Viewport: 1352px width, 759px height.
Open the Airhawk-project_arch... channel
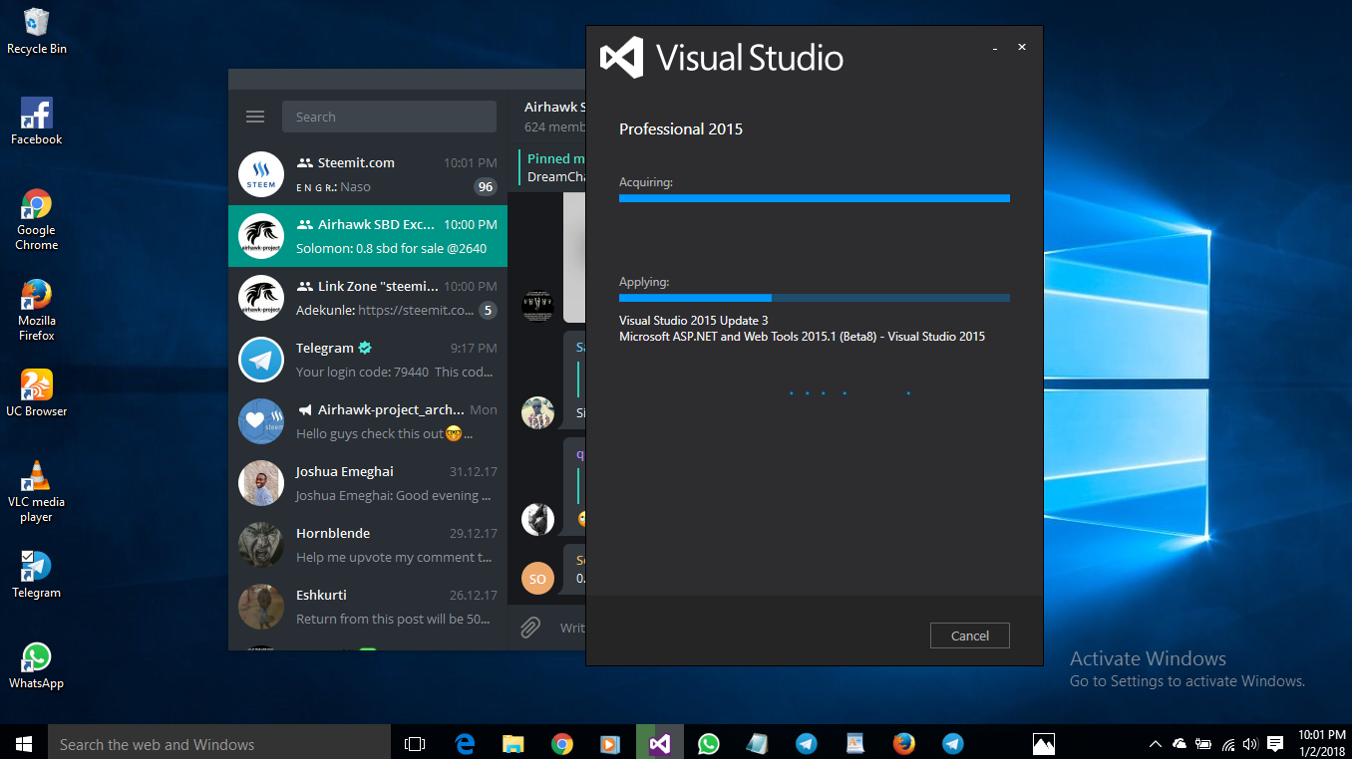coord(368,421)
